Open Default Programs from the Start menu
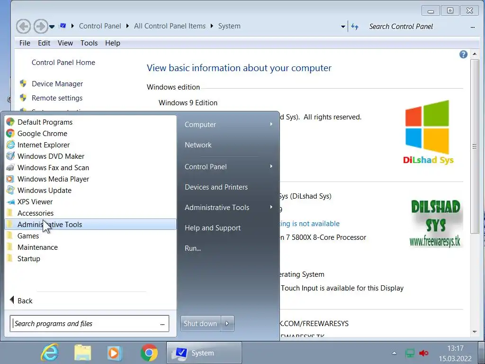 pos(90,122)
